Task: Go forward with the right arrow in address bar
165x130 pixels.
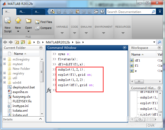Action: tap(11, 42)
